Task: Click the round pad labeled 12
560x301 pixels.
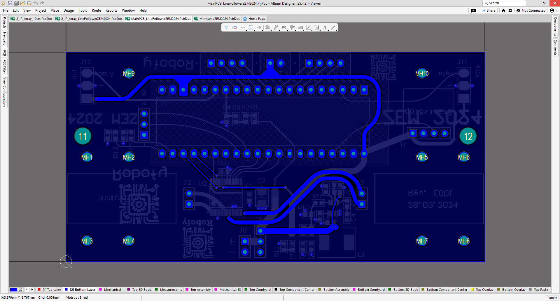Action: pos(468,136)
